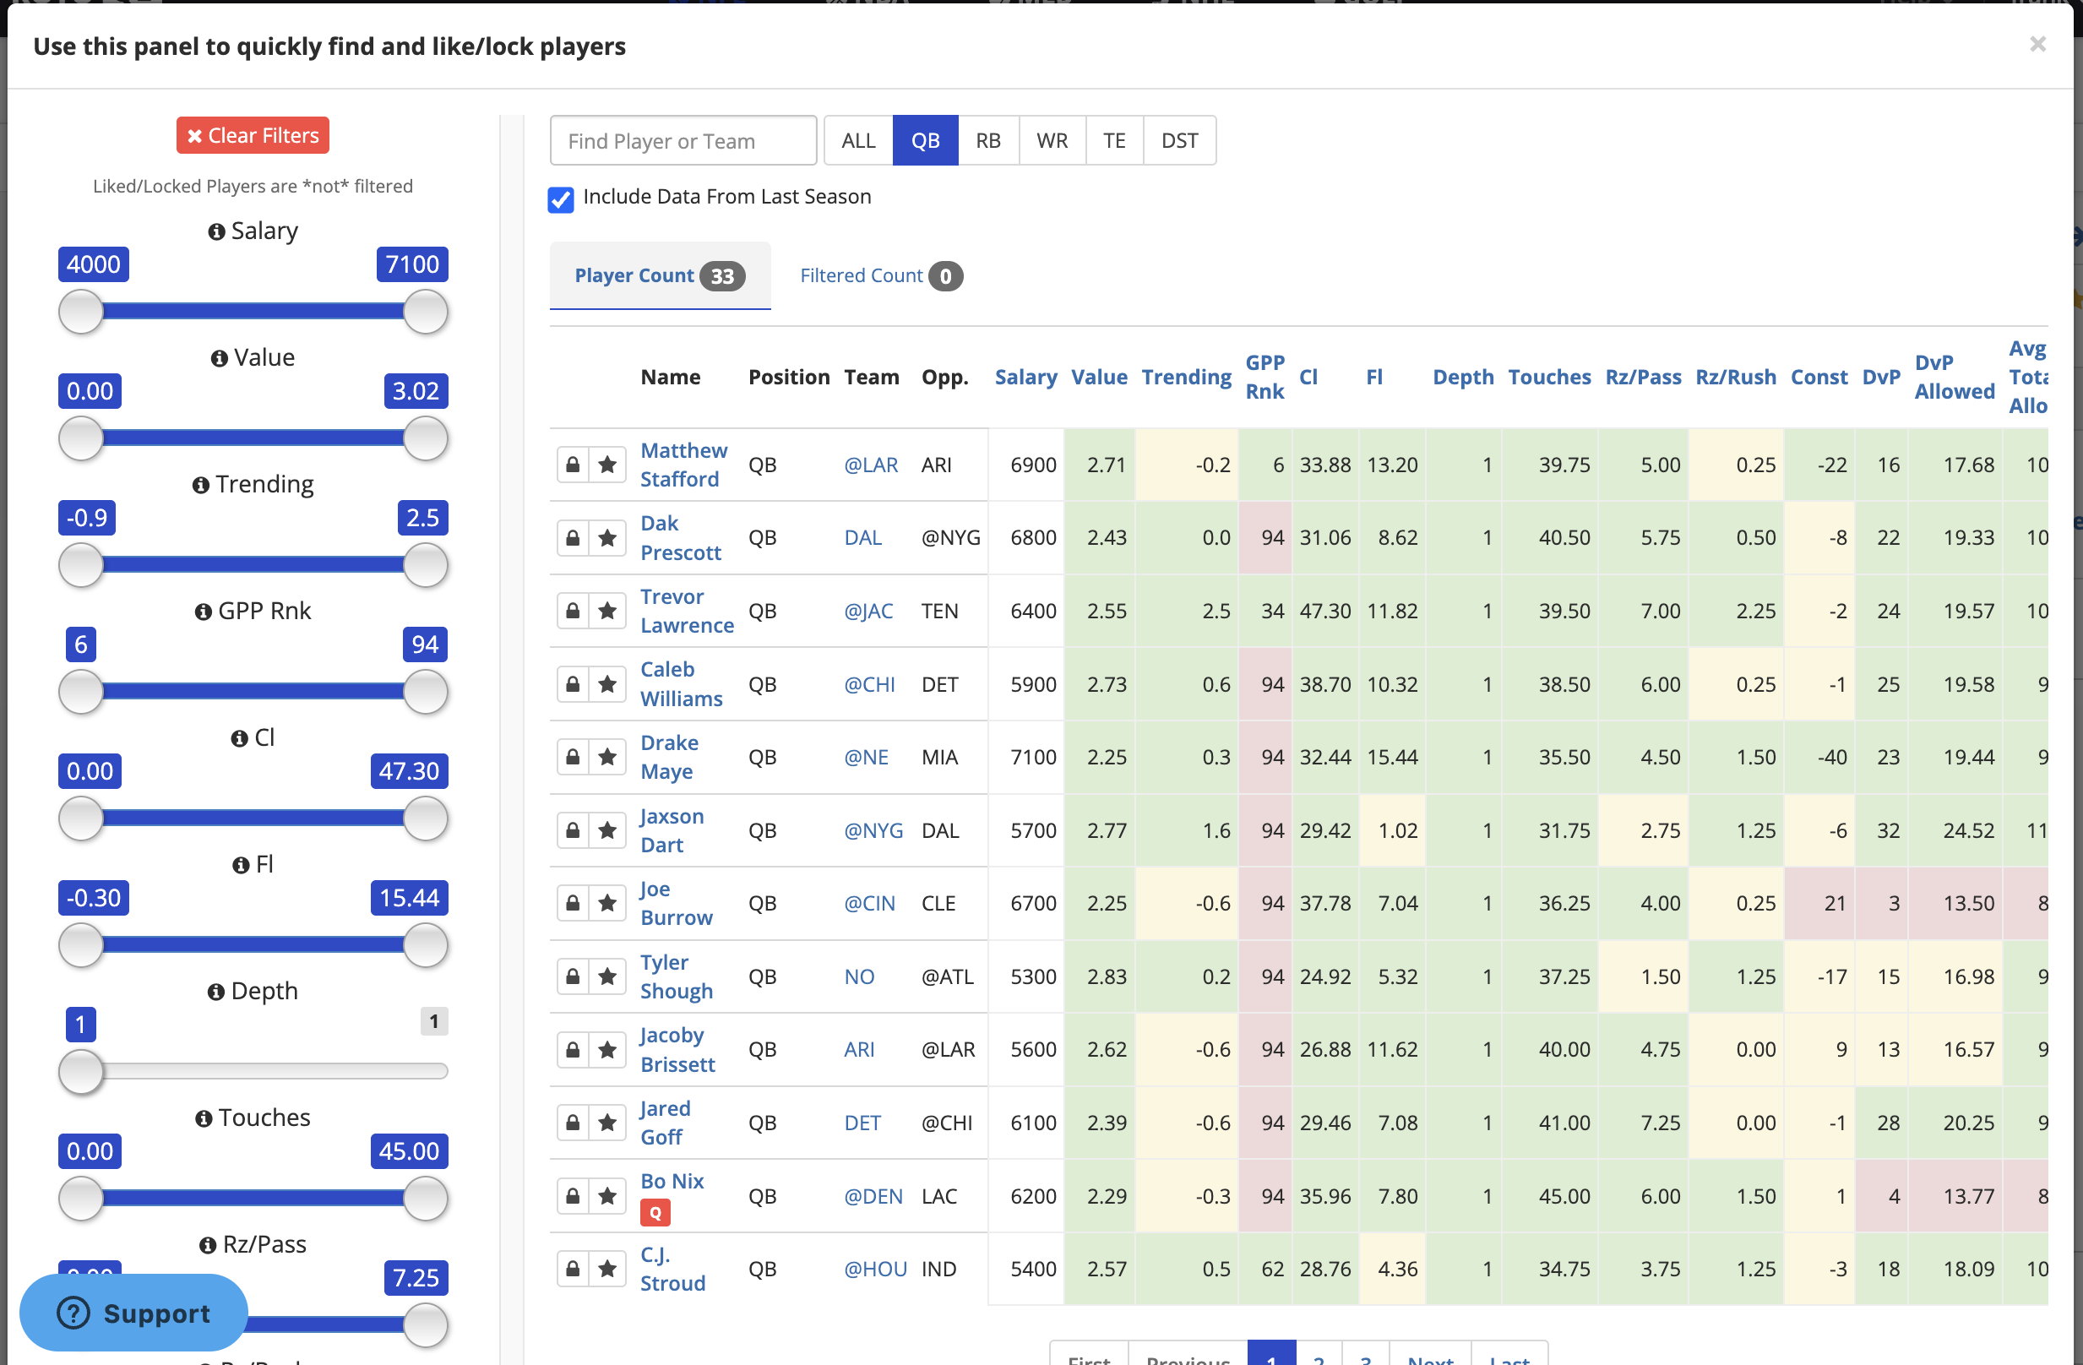
Task: Lock Tyler Shough with the padlock icon
Action: [x=573, y=976]
